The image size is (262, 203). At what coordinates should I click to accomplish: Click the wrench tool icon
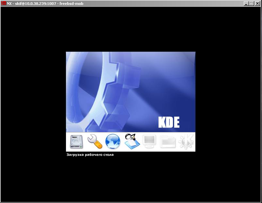[x=95, y=142]
